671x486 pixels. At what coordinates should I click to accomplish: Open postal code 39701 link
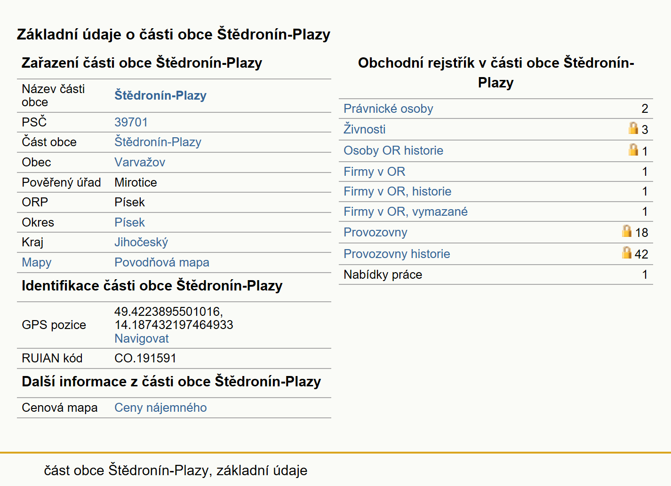(131, 122)
